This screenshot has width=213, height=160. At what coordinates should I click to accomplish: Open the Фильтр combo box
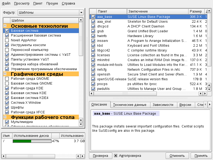[51, 13]
